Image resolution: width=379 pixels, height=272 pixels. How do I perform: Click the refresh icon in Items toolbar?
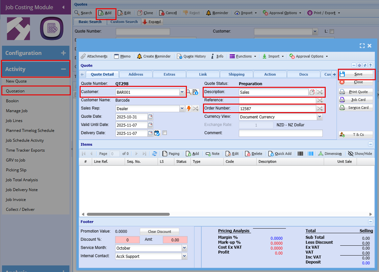[x=155, y=154]
